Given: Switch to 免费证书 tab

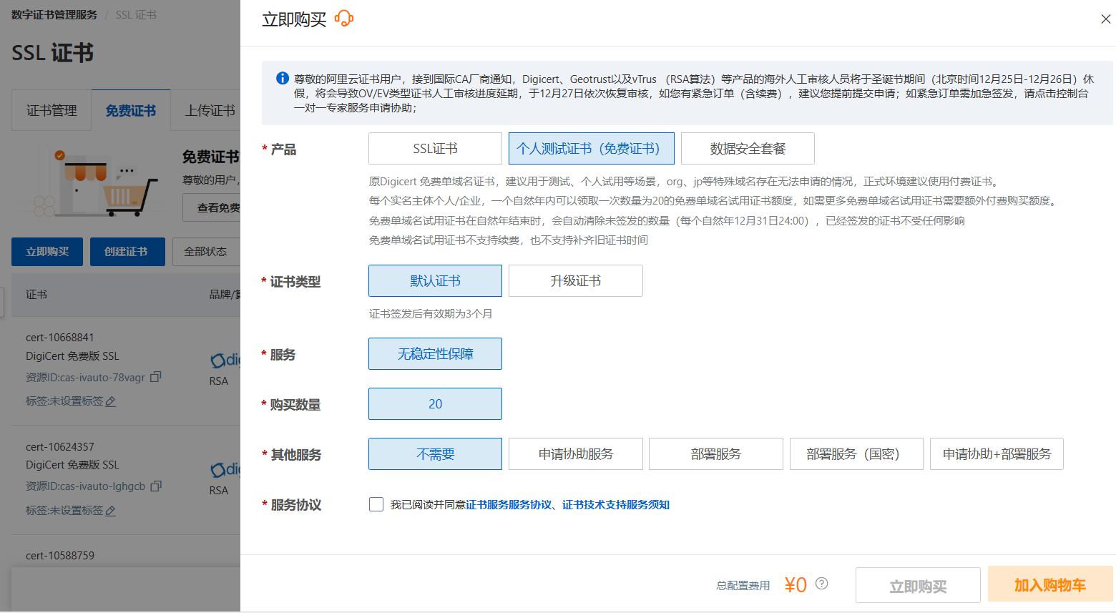Looking at the screenshot, I should coord(131,110).
